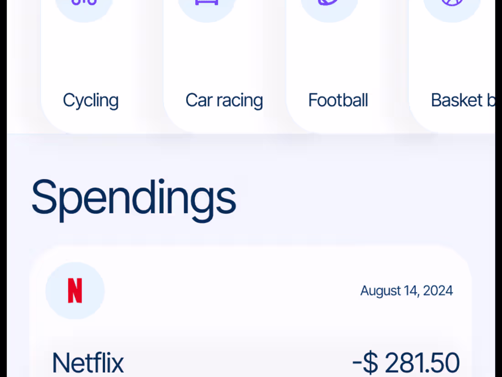Click the Football label
This screenshot has width=502, height=377.
(x=338, y=101)
